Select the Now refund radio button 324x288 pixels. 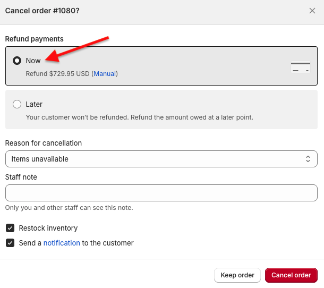click(17, 61)
